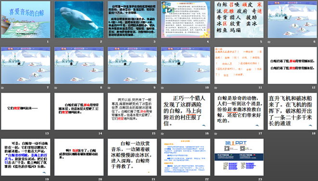Click slide number label 5
The height and width of the screenshot is (181, 318).
click(x=261, y=42)
